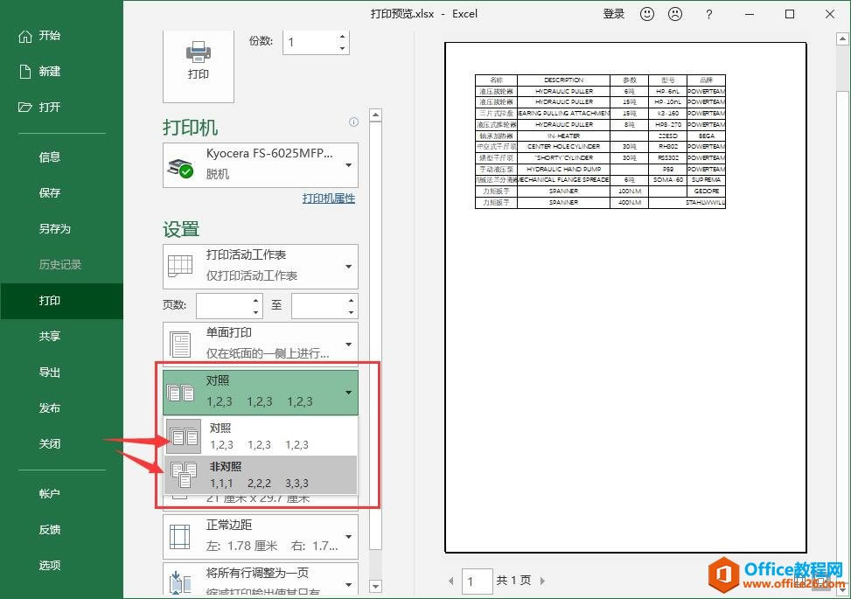Select the Kyocera printer icon with green checkmark
851x599 pixels.
[181, 166]
